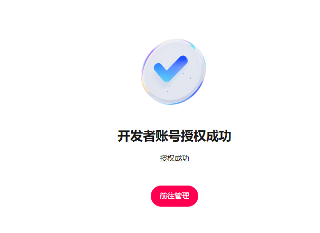The image size is (320, 233).
Task: Click the short left stroke of checkmark
Action: point(160,70)
